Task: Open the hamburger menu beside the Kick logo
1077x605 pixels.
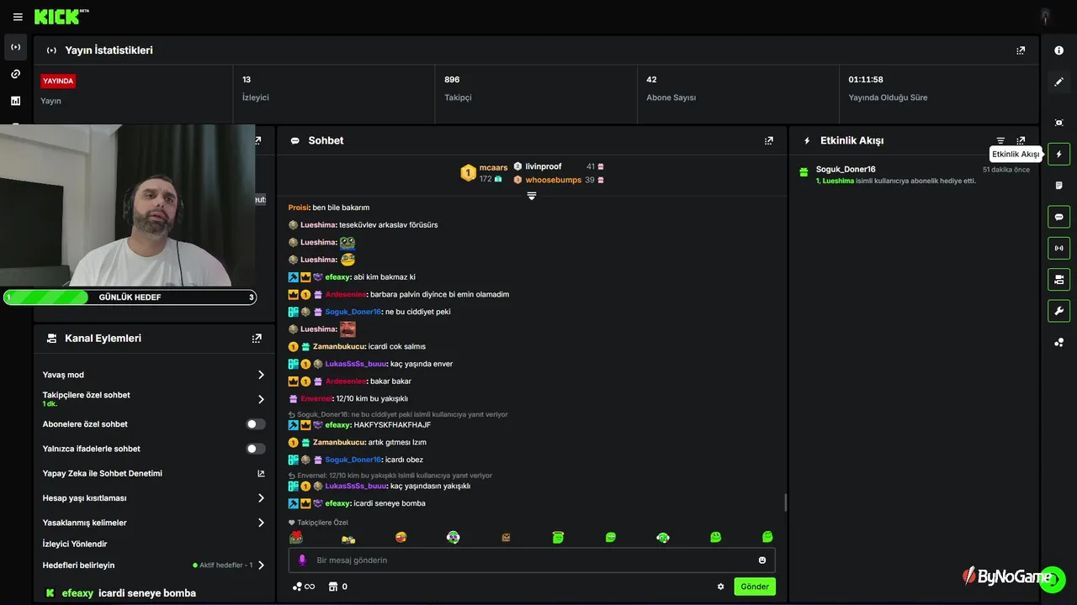Action: (x=18, y=17)
